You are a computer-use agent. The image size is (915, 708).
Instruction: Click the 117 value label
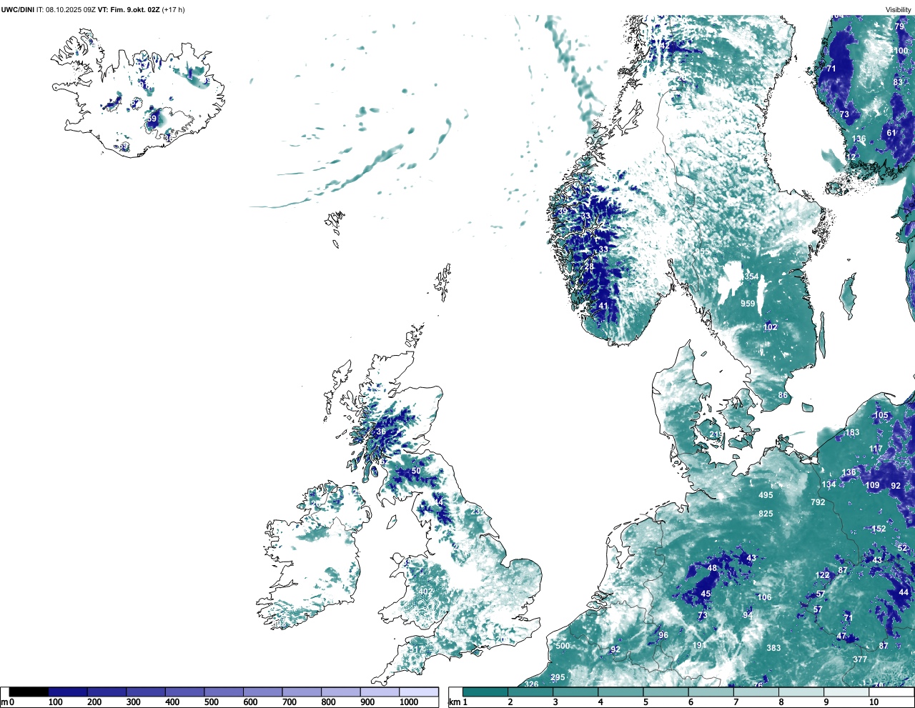click(x=876, y=449)
